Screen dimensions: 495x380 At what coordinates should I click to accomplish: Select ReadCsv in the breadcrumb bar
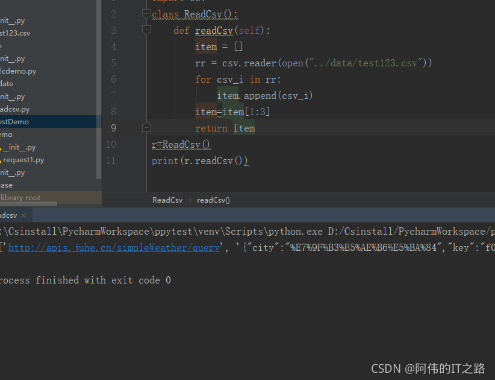tap(167, 200)
